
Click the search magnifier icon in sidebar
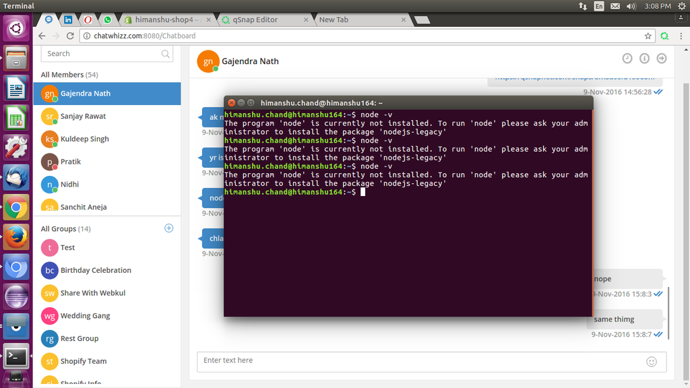(166, 54)
